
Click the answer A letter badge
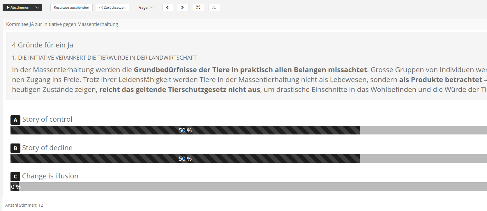[x=15, y=120]
